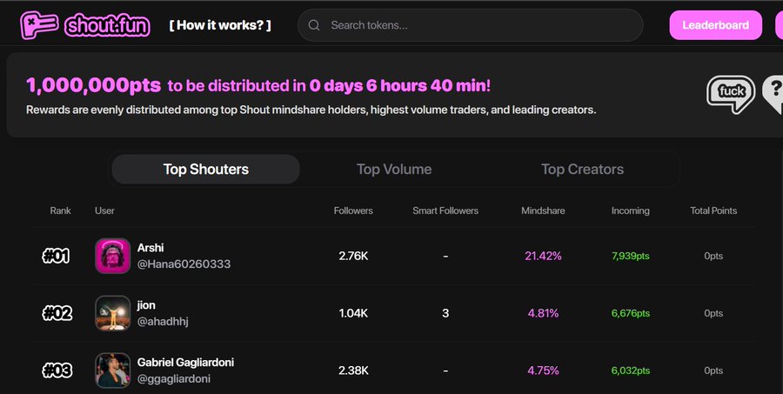Viewport: 783px width, 394px height.
Task: Click the rewards distribution description text
Action: click(x=311, y=110)
